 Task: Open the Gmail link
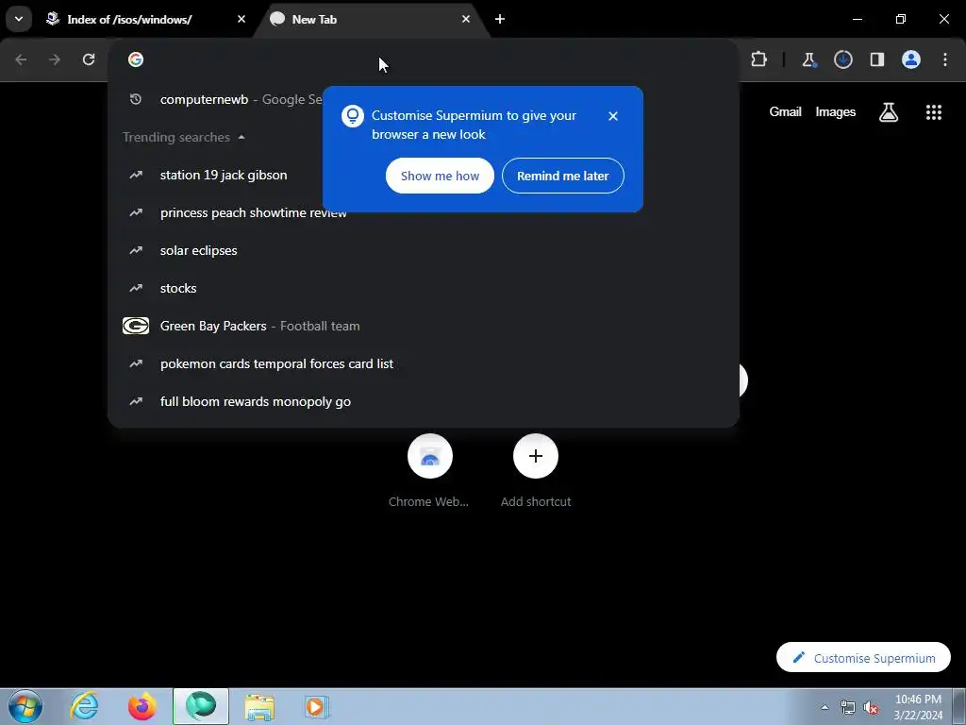(x=785, y=111)
